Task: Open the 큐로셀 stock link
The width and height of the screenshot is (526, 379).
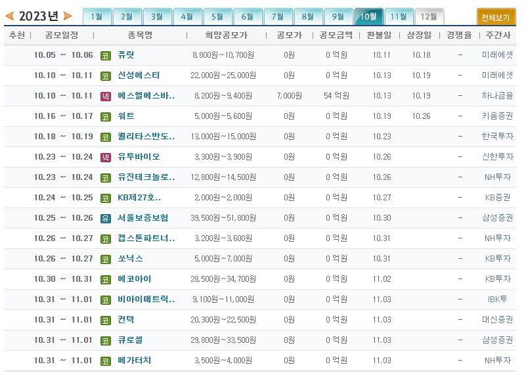Action: pos(130,340)
